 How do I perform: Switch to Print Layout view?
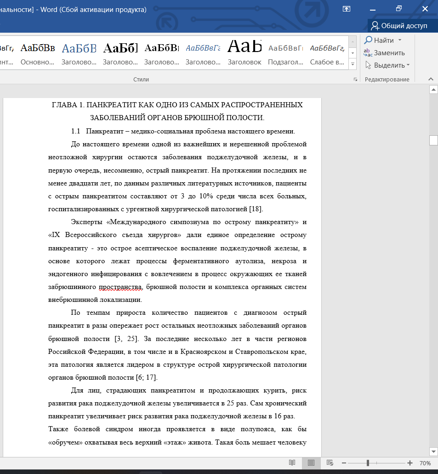pos(311,462)
